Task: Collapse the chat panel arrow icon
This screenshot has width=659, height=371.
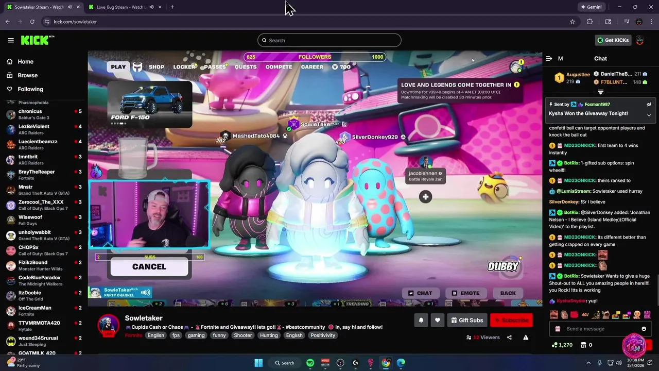Action: [x=549, y=58]
